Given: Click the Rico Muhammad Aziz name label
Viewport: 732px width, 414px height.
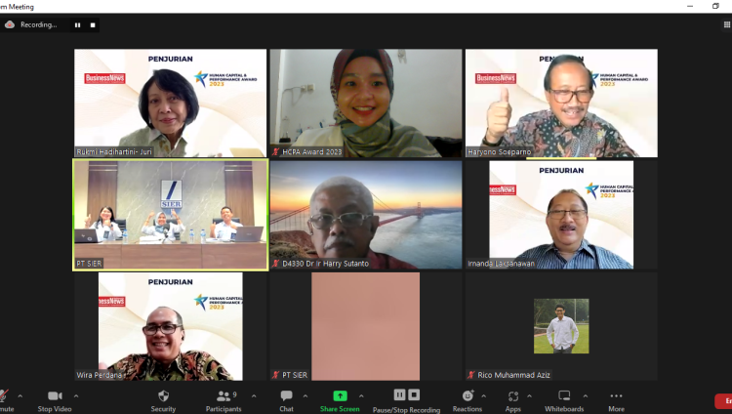Looking at the screenshot, I should [x=513, y=375].
